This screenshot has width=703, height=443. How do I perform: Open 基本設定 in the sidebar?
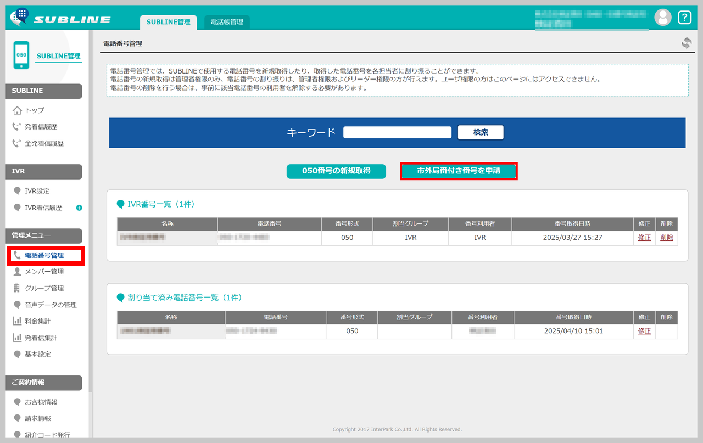37,354
